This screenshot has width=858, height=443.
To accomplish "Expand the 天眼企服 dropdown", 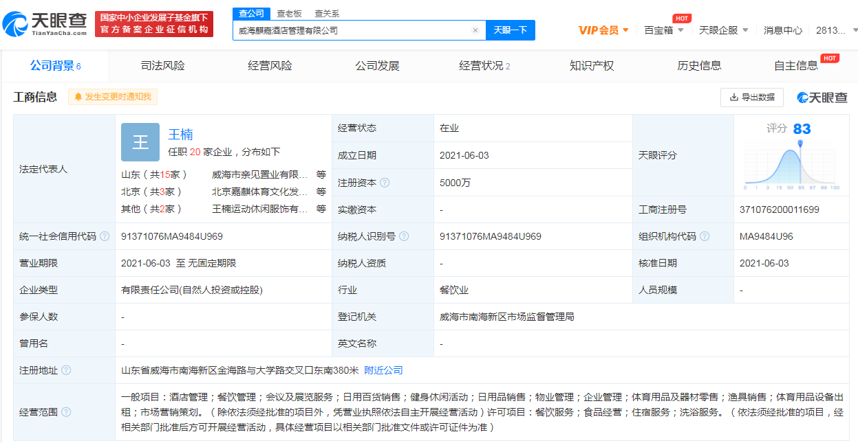I will [x=724, y=30].
